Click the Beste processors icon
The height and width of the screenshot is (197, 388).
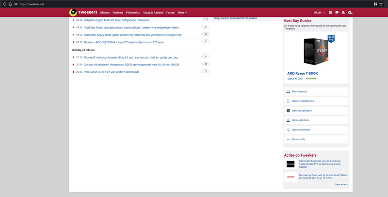(288, 111)
